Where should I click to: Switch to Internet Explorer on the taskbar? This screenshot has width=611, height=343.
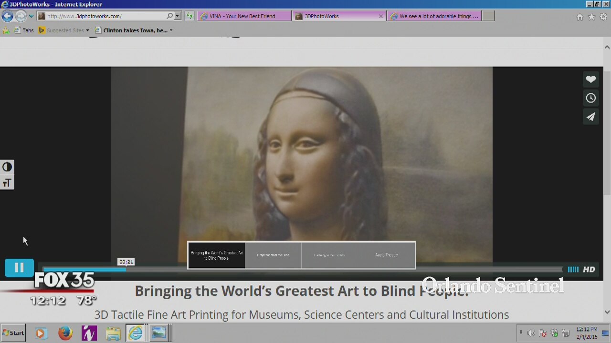[x=136, y=333]
